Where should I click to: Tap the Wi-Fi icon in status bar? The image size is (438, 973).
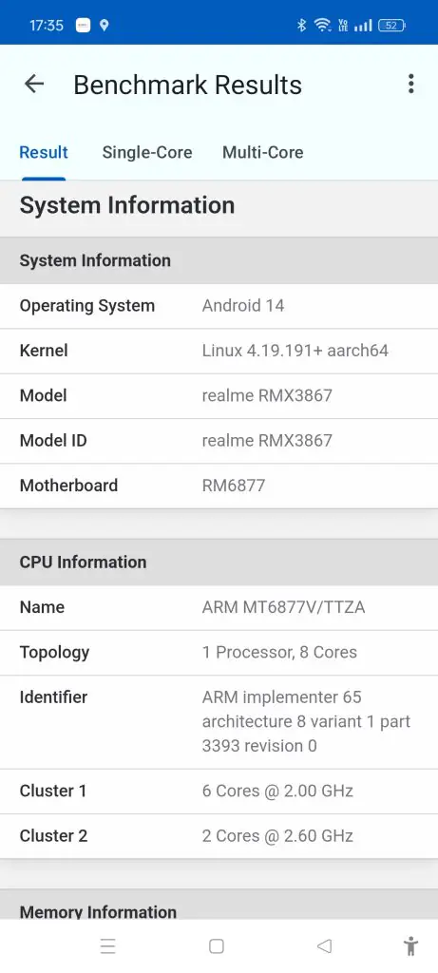322,25
